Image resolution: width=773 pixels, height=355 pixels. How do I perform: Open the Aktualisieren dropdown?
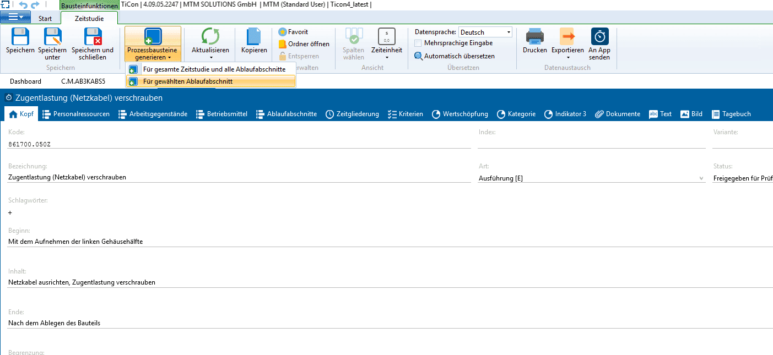pyautogui.click(x=210, y=57)
